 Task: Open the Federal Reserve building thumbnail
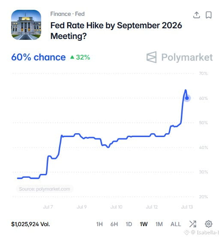26,25
